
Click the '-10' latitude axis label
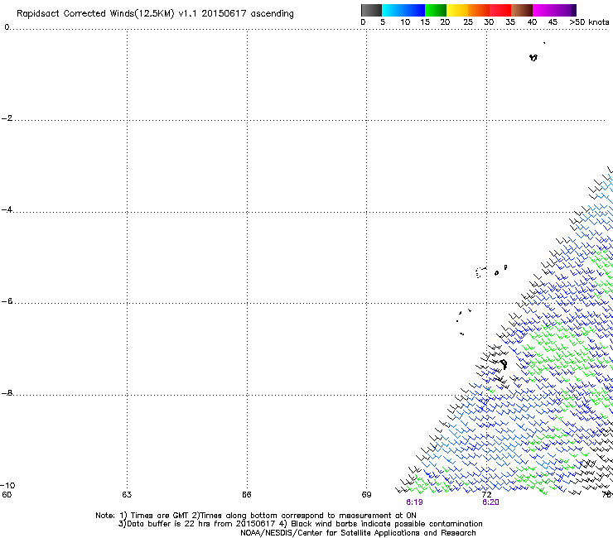tap(7, 486)
